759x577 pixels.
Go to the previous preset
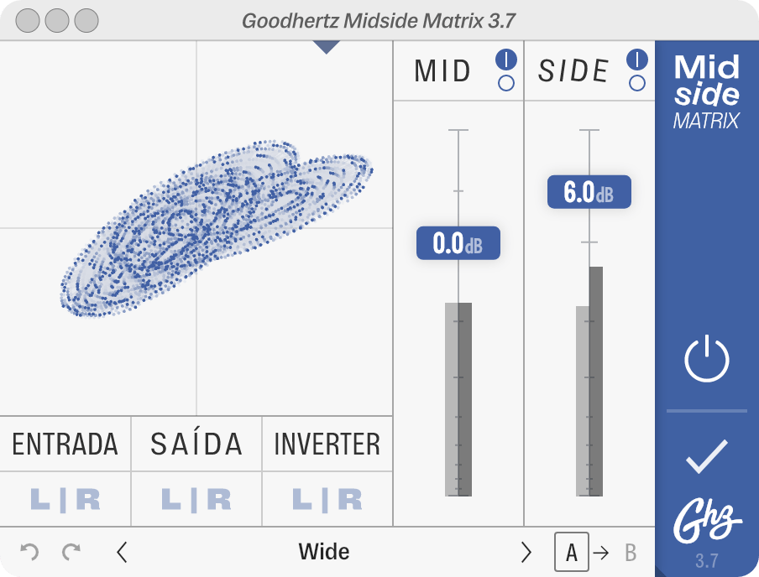[x=123, y=552]
